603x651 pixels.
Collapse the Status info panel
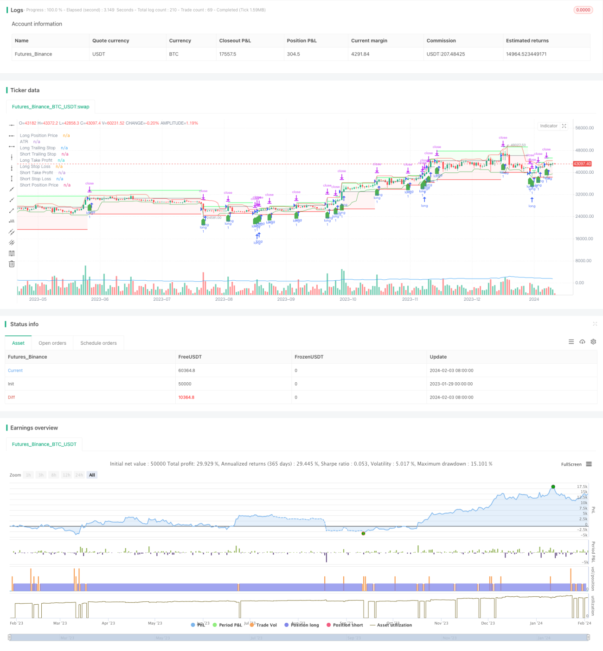point(595,324)
